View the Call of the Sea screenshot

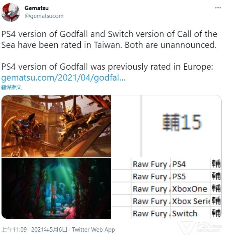[56, 188]
